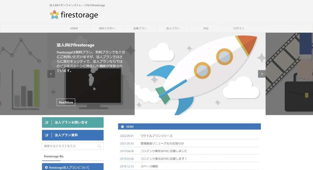
Task: Open the ウケトルプランリリース news item
Action: click(x=156, y=136)
